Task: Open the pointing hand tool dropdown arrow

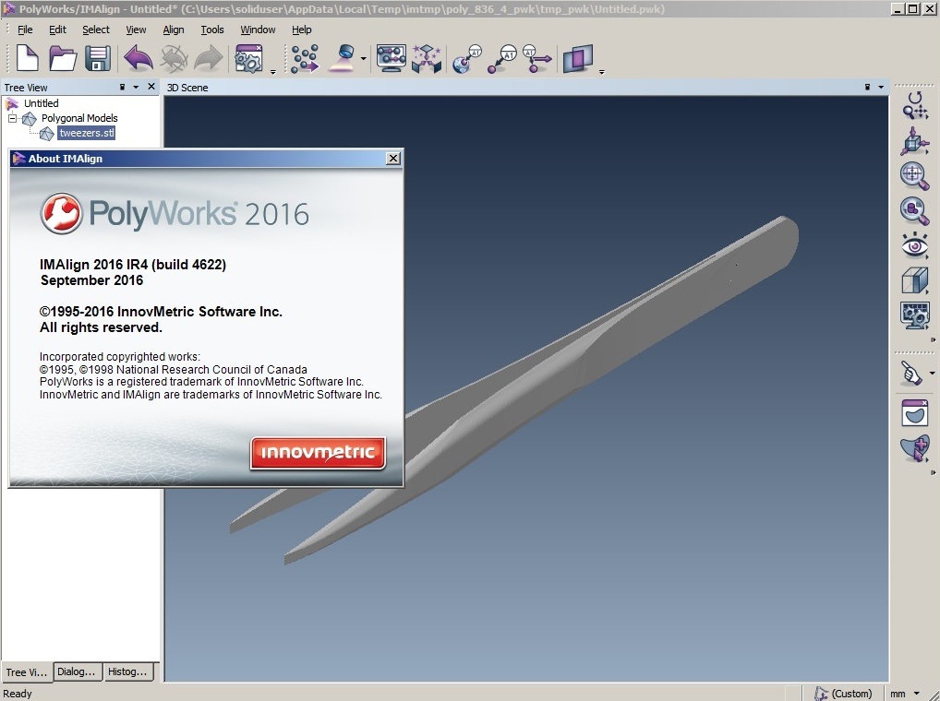Action: pos(932,373)
